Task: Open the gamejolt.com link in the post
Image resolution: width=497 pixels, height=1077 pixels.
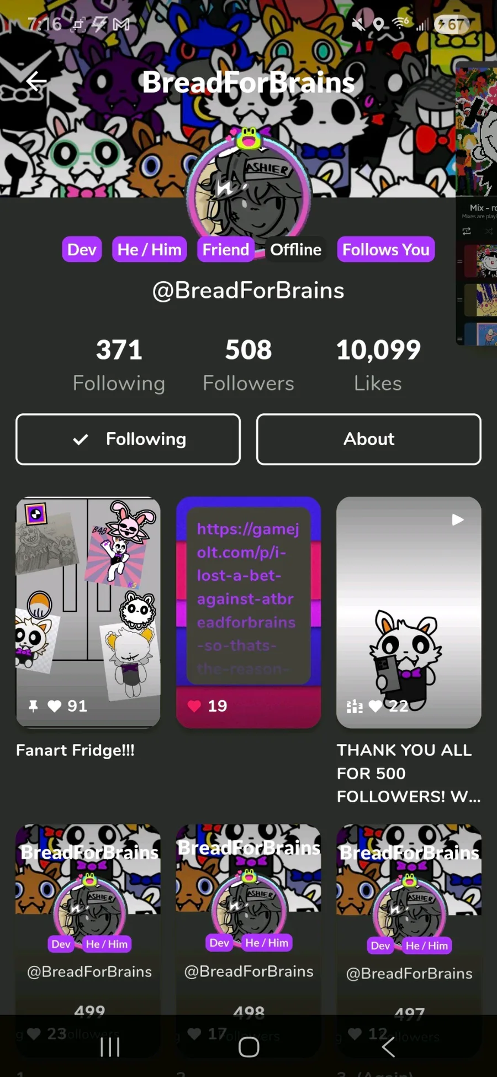Action: [248, 598]
